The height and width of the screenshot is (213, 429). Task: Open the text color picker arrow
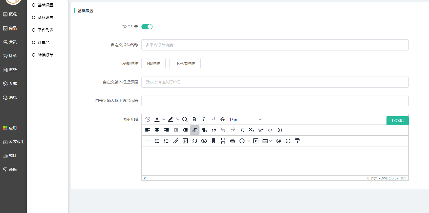(164, 119)
